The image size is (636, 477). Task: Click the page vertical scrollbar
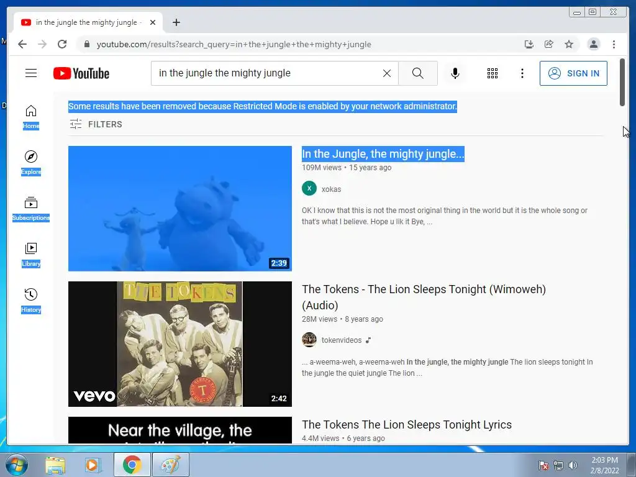(x=622, y=83)
